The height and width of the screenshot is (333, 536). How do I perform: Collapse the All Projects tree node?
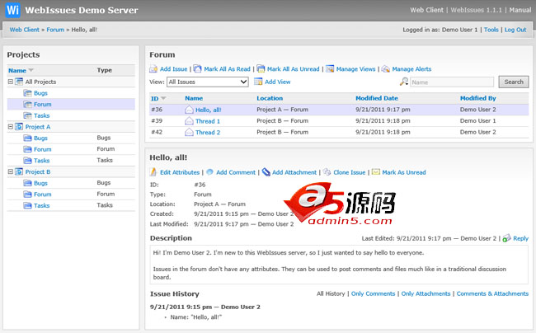click(11, 82)
